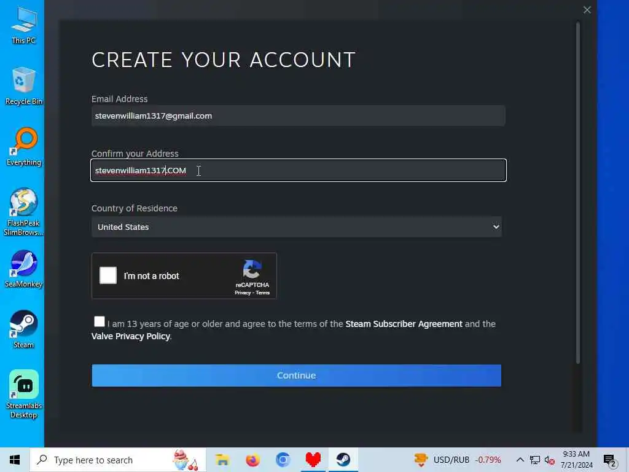
Task: Select Steam icon in the taskbar
Action: tap(343, 460)
